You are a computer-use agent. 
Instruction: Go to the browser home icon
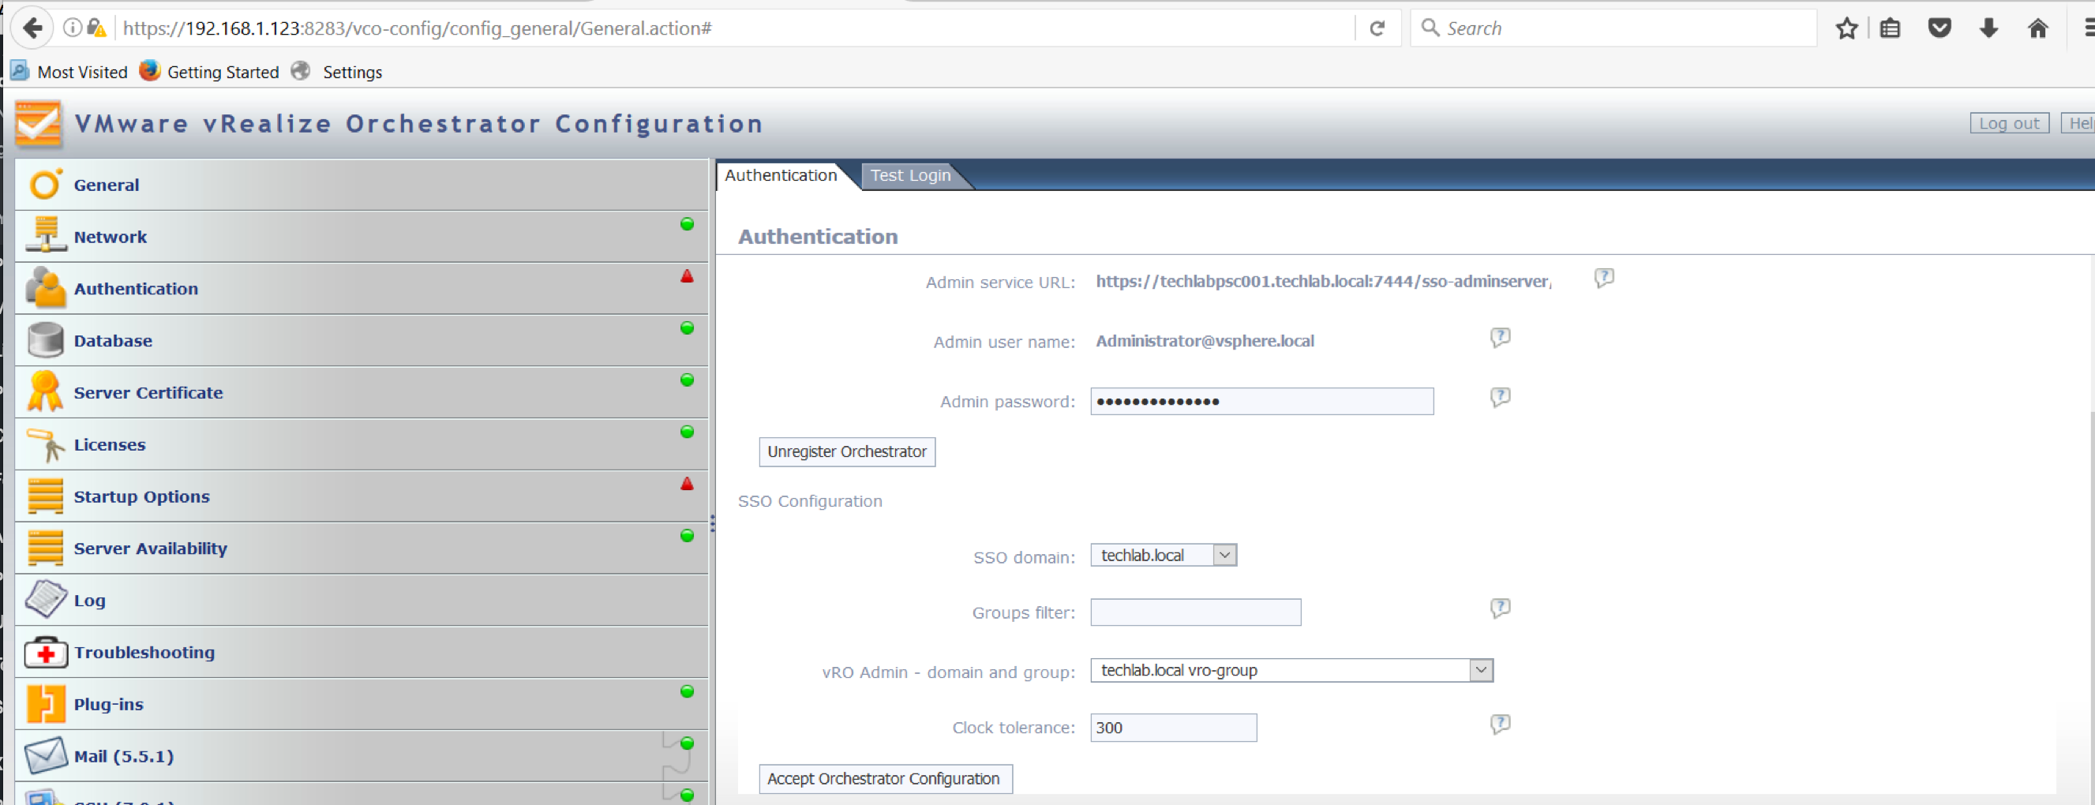[x=2038, y=28]
